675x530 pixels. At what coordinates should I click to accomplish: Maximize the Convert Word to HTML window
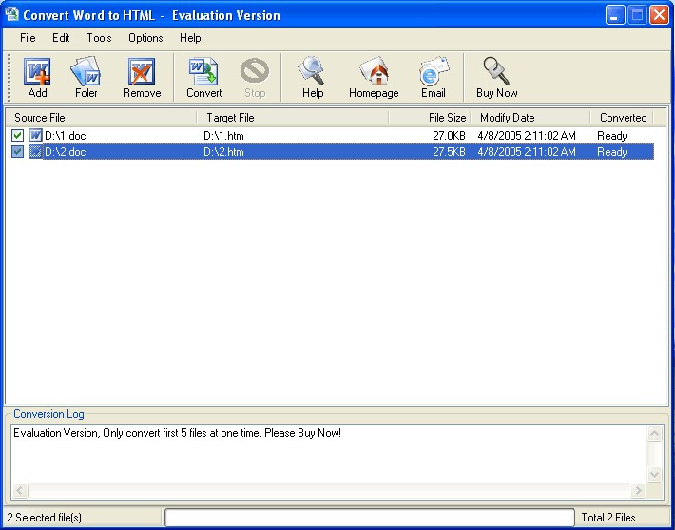[637, 15]
